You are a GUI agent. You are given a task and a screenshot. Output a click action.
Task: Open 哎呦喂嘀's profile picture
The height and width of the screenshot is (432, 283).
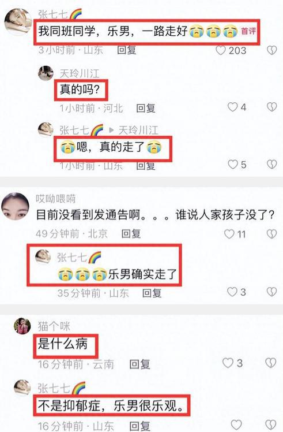click(x=15, y=207)
